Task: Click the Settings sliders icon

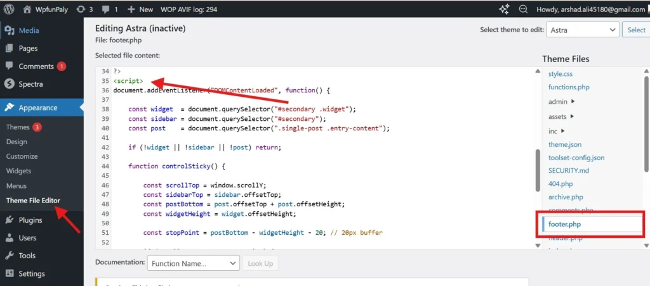Action: coord(9,273)
